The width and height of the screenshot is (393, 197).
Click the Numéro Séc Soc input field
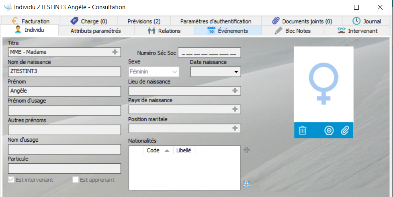pyautogui.click(x=209, y=53)
